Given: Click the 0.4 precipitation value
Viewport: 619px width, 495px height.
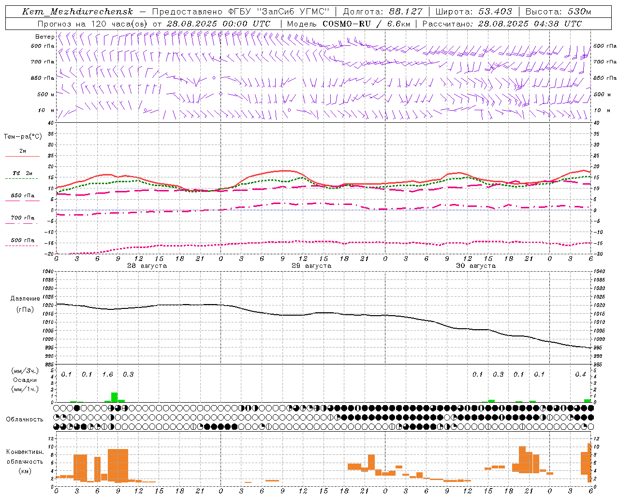Looking at the screenshot, I should (x=580, y=375).
